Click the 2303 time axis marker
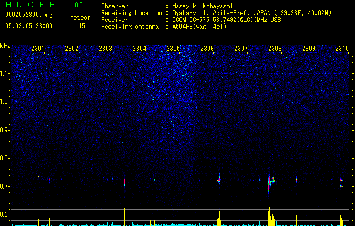355x226 pixels. pyautogui.click(x=106, y=49)
